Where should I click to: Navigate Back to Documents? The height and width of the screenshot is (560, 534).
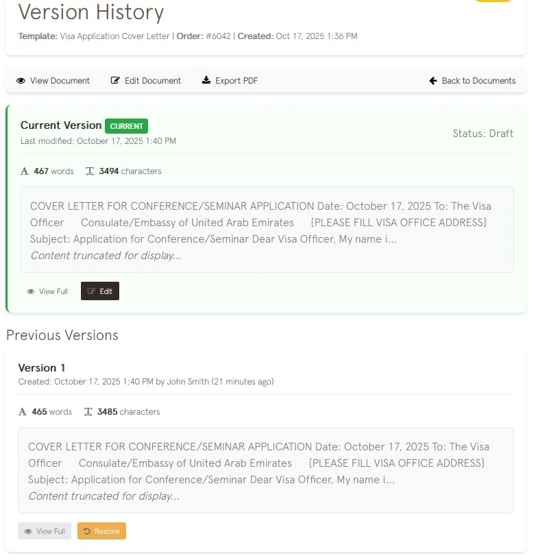tap(473, 81)
